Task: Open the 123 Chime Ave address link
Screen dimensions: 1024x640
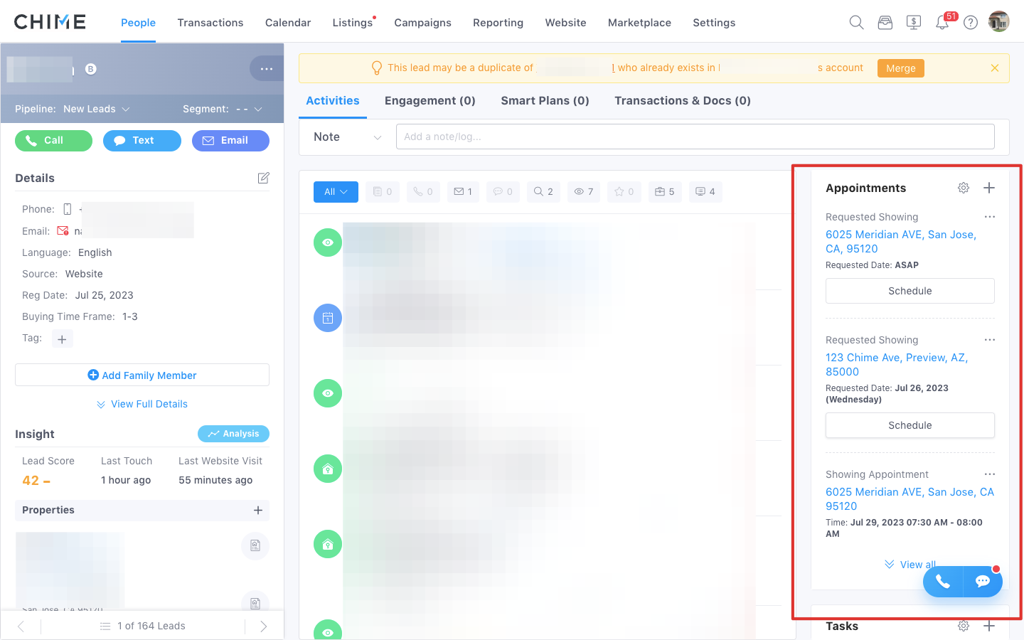Action: point(896,364)
